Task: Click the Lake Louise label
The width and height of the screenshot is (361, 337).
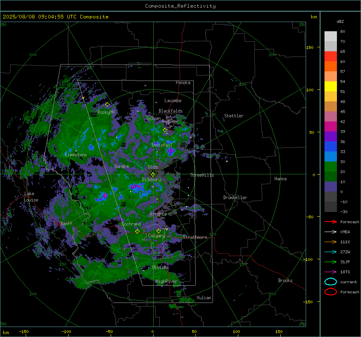Action: pos(31,197)
